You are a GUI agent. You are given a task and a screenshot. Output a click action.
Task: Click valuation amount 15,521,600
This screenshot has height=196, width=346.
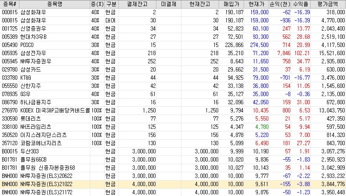coord(332,53)
